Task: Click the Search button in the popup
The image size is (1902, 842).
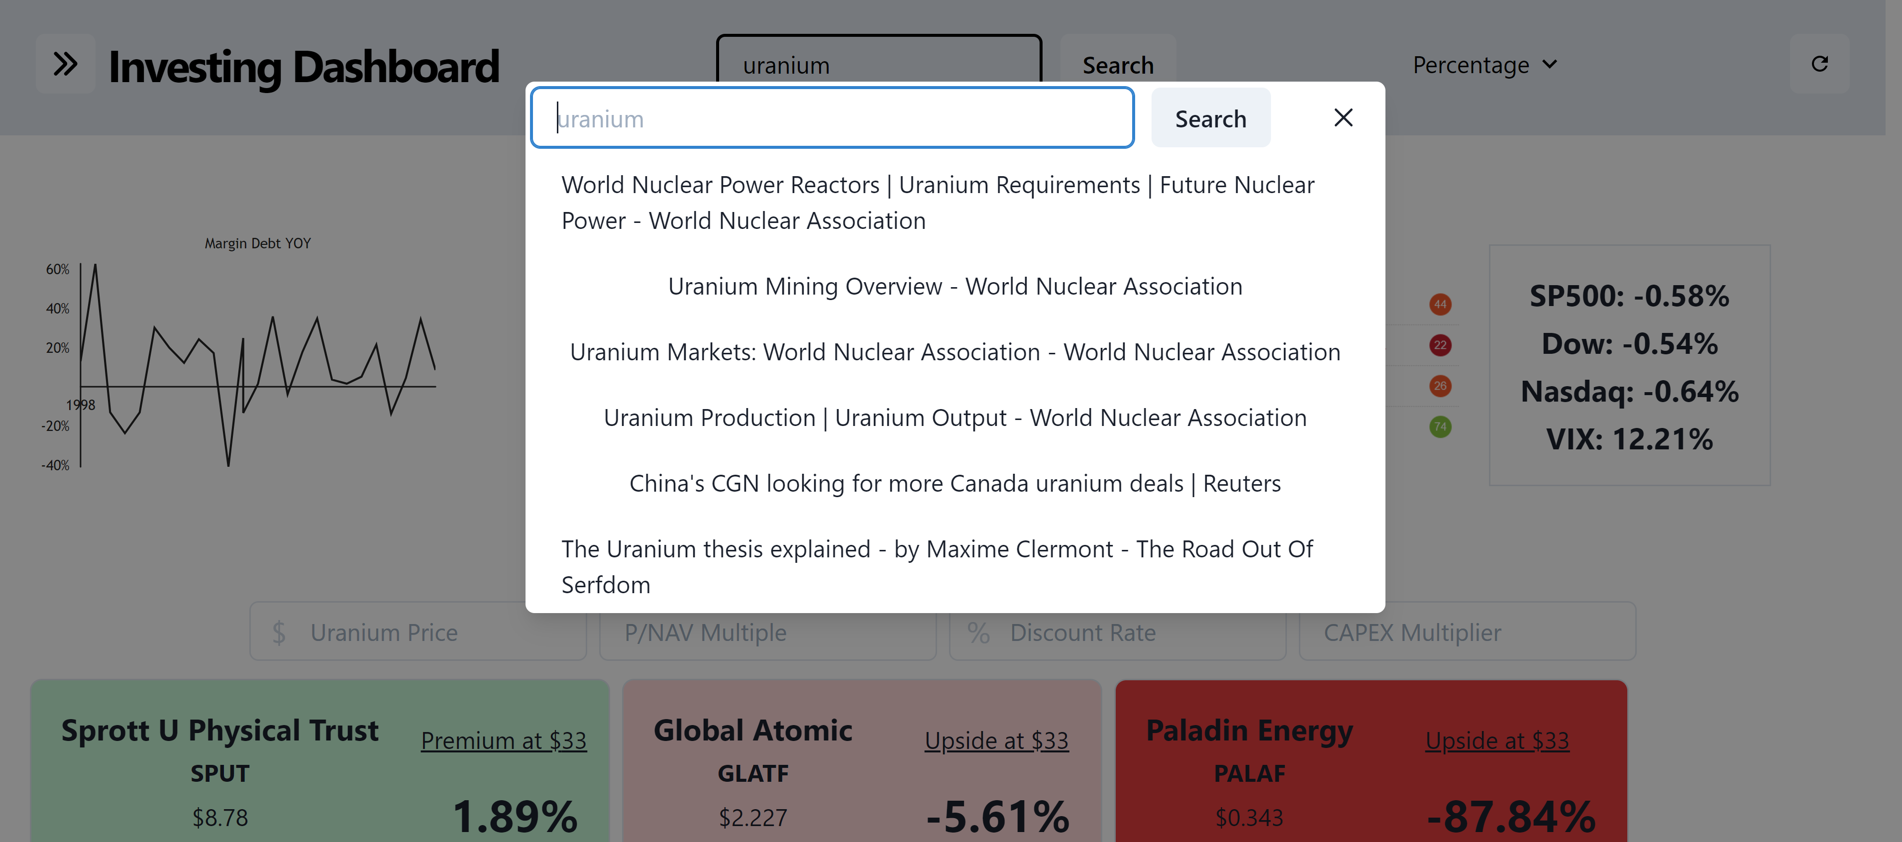Action: point(1210,118)
